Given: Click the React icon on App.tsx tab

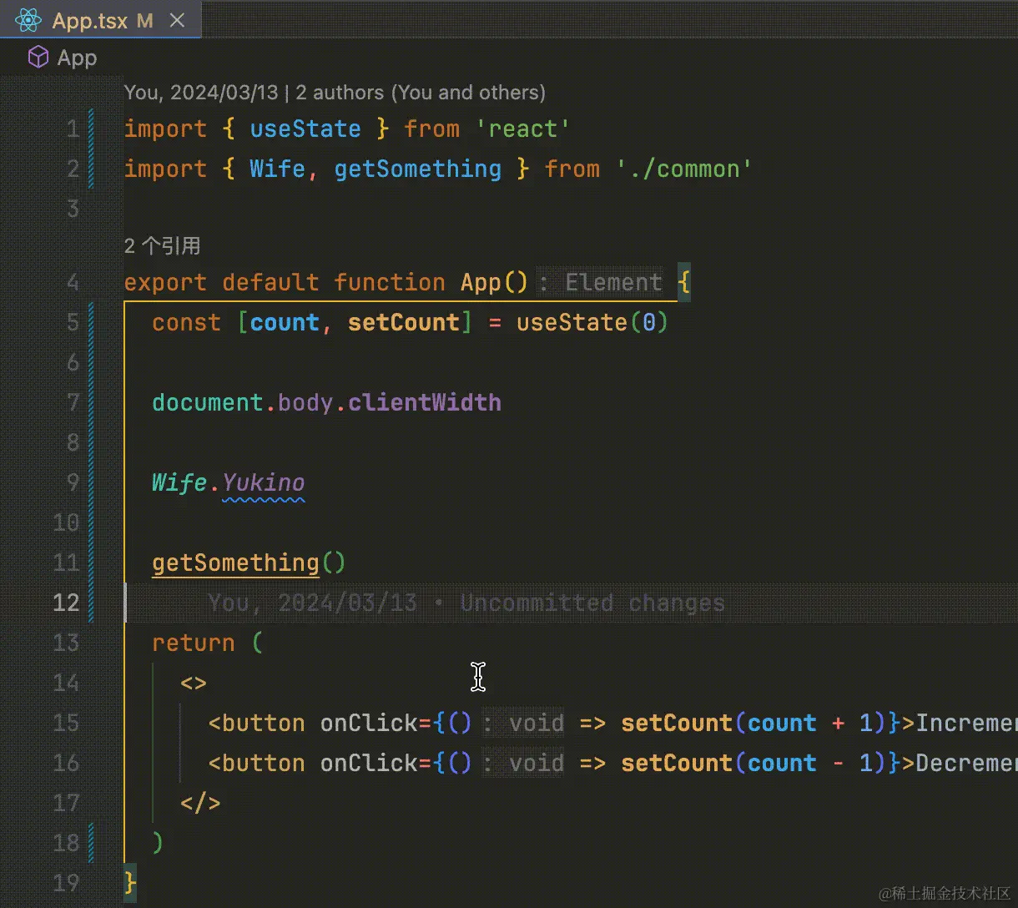Looking at the screenshot, I should click(28, 20).
